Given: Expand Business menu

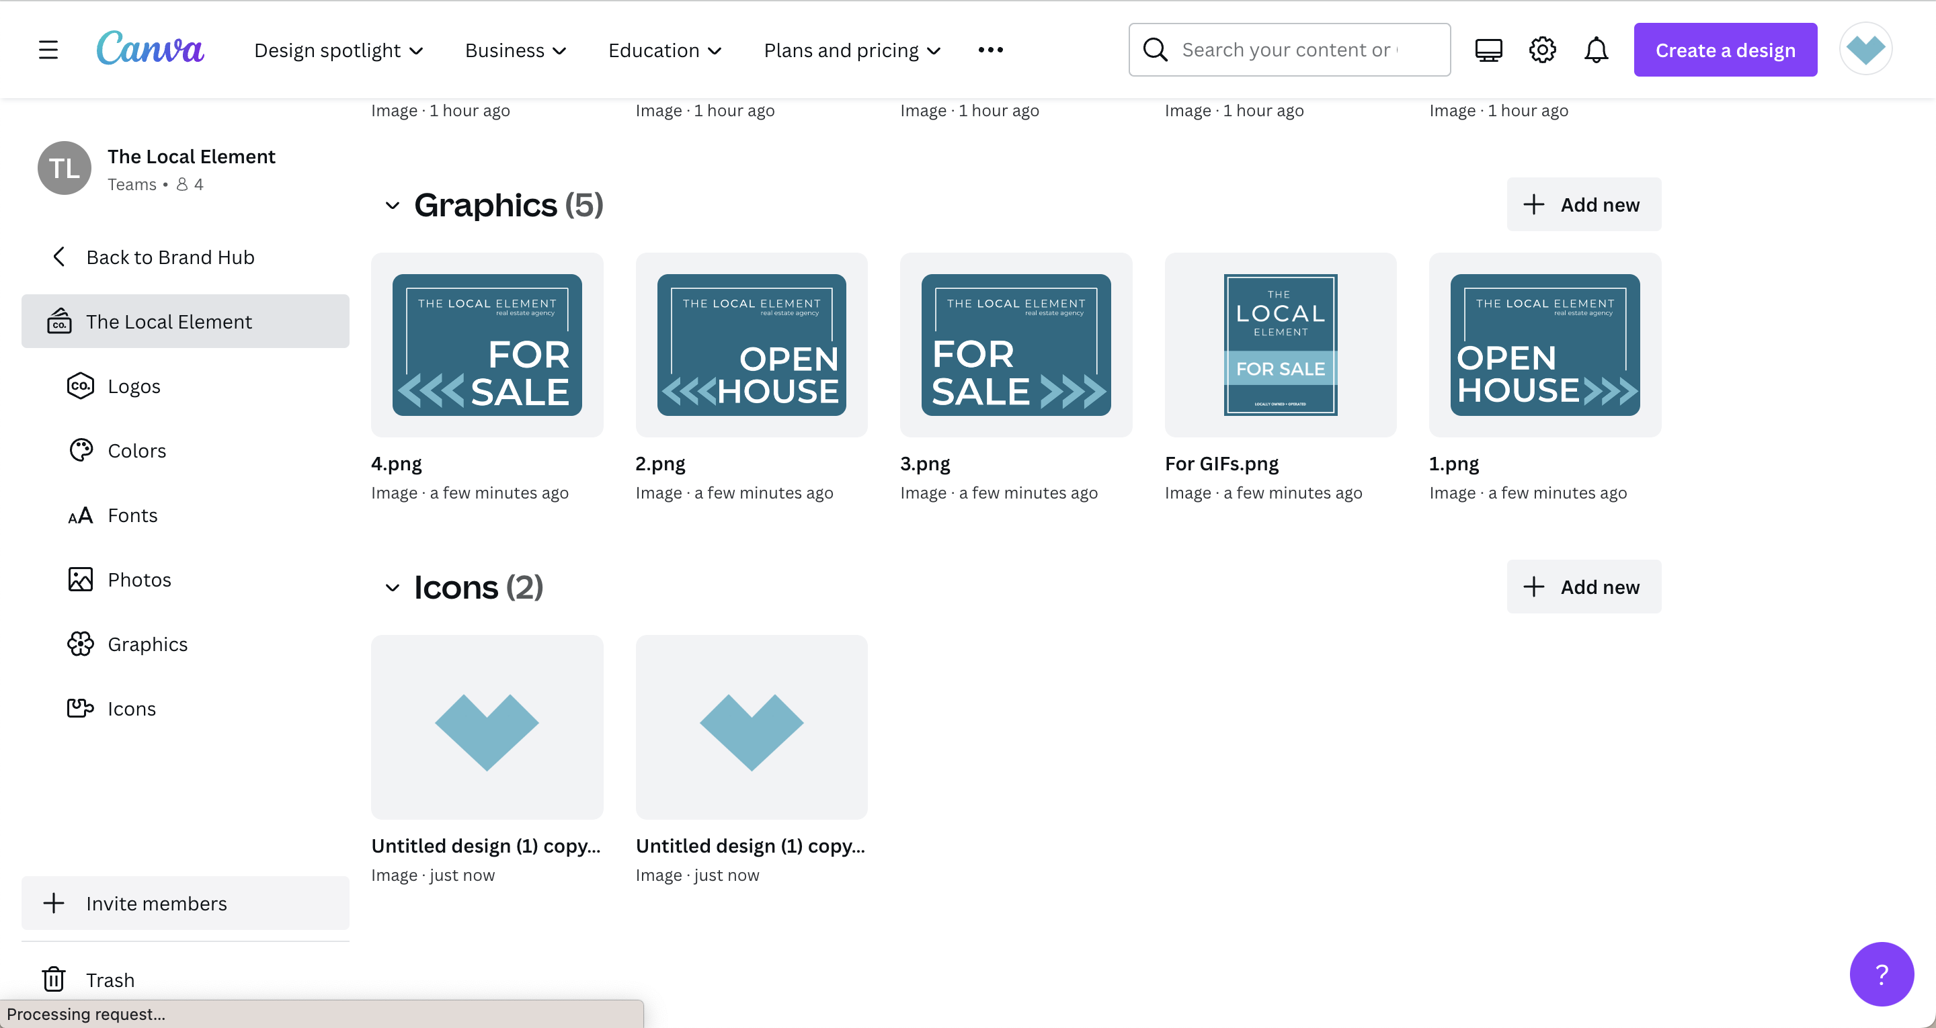Looking at the screenshot, I should [x=516, y=50].
